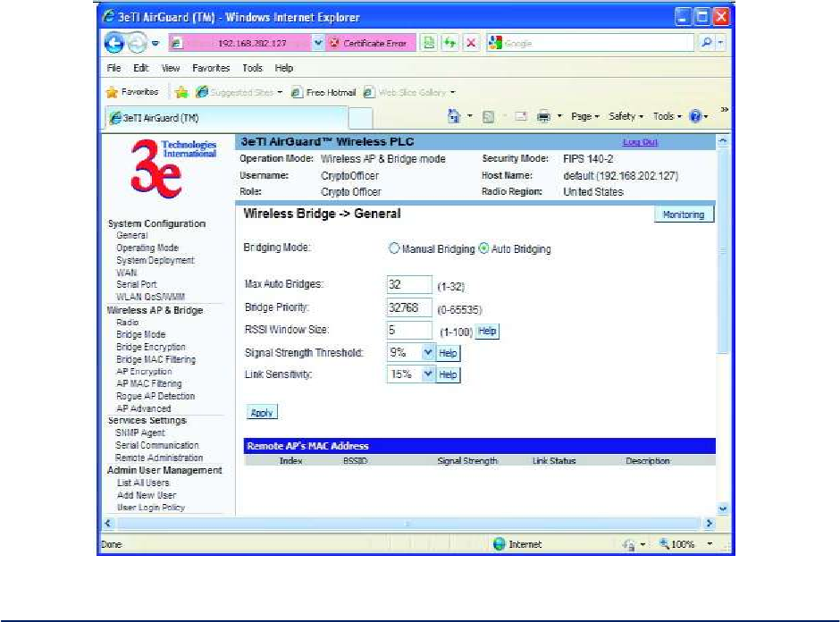Click the address bar showing 192.168.202.127
840x622 pixels.
[240, 43]
